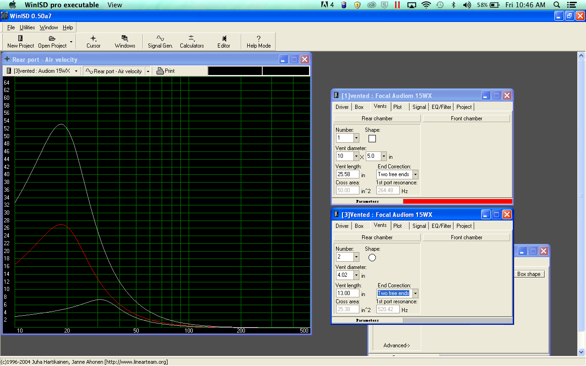Activate Help Mode icon

[x=259, y=41]
